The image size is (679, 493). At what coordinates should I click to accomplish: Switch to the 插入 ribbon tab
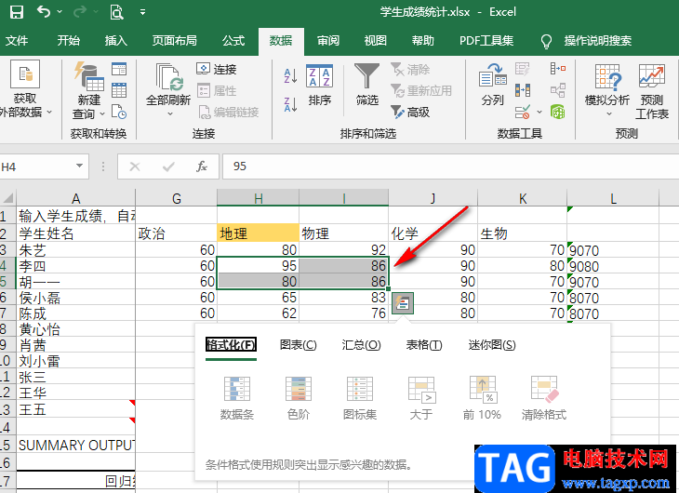(115, 41)
